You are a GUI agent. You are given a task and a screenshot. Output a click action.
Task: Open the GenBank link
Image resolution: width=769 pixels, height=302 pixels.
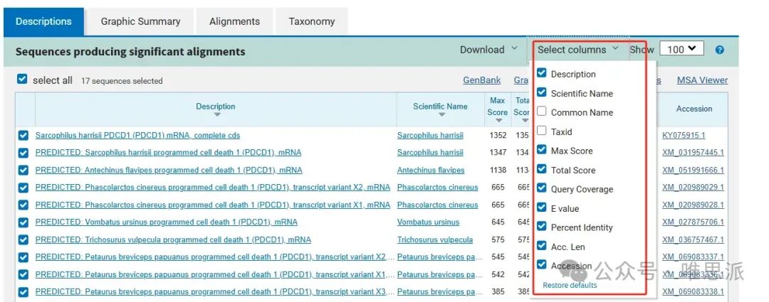481,80
